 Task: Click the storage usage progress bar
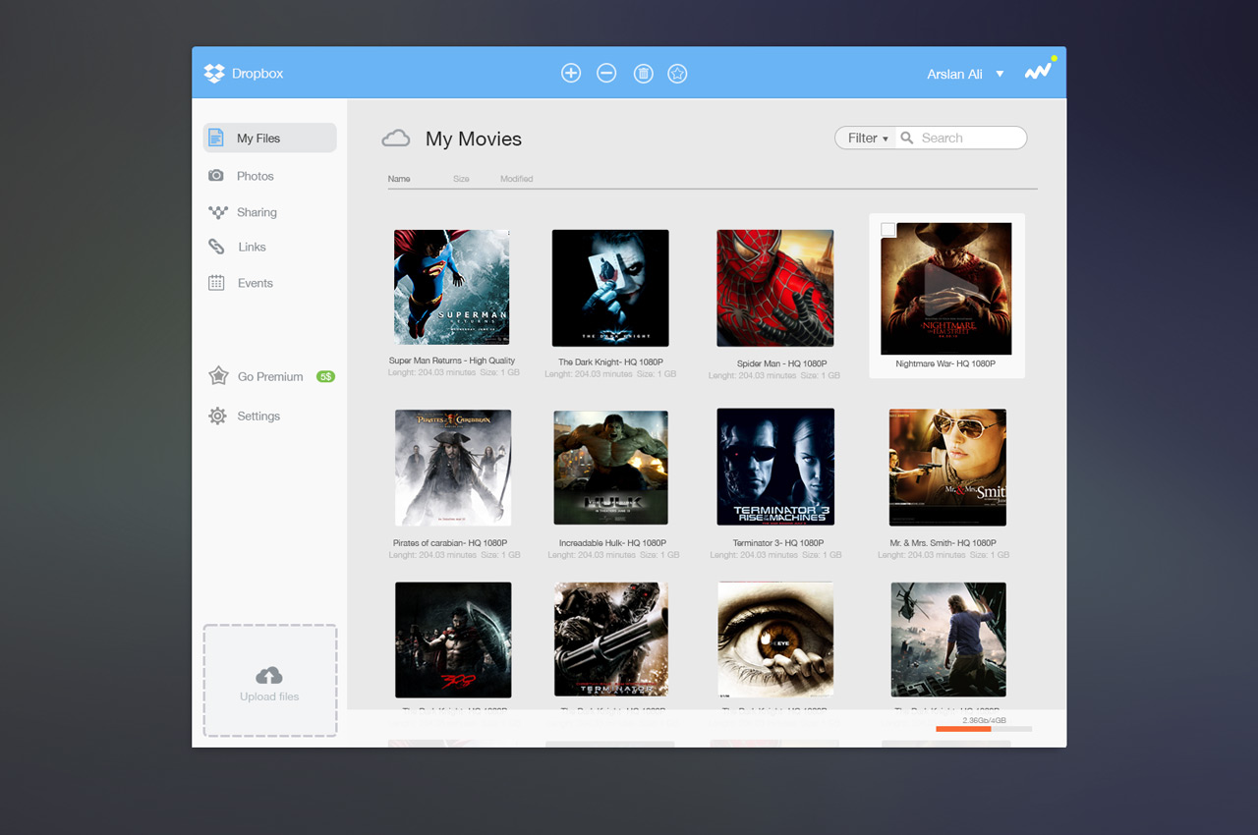983,729
